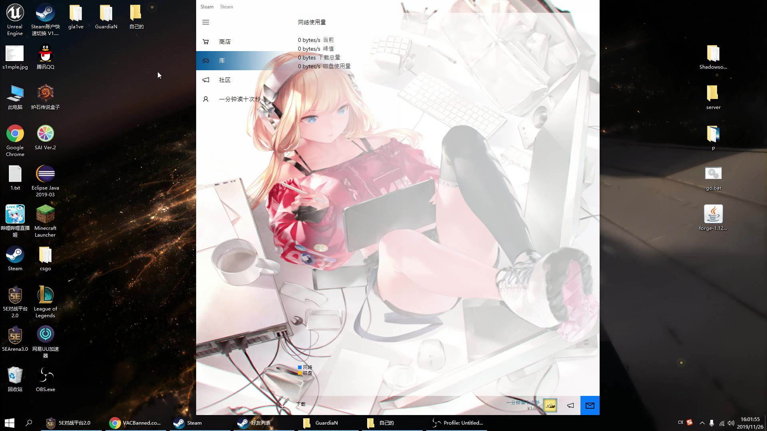Click the 网络使用量 heading

312,22
